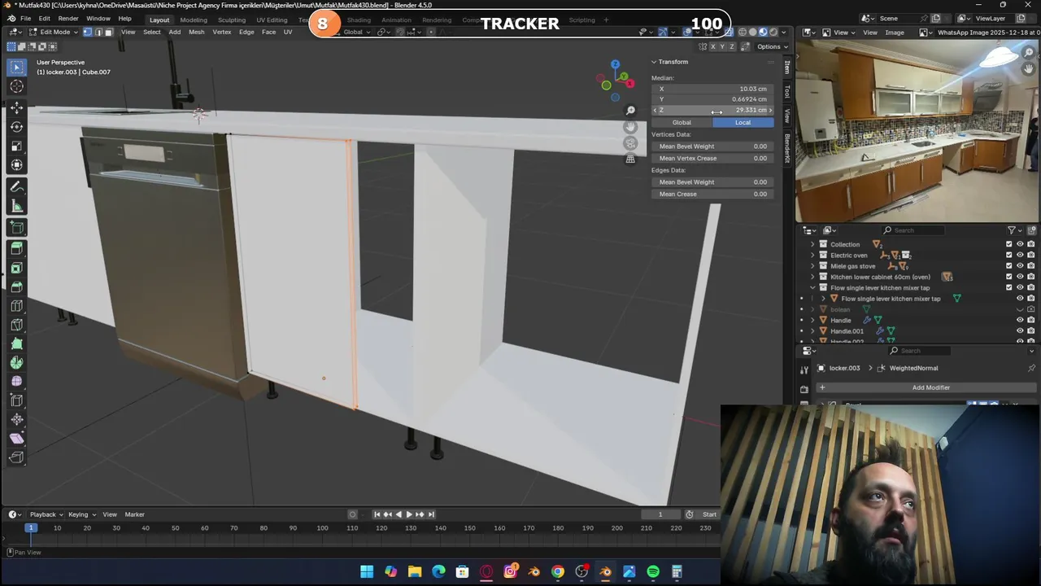Click the Keying button in timeline
This screenshot has width=1041, height=586.
coord(81,514)
